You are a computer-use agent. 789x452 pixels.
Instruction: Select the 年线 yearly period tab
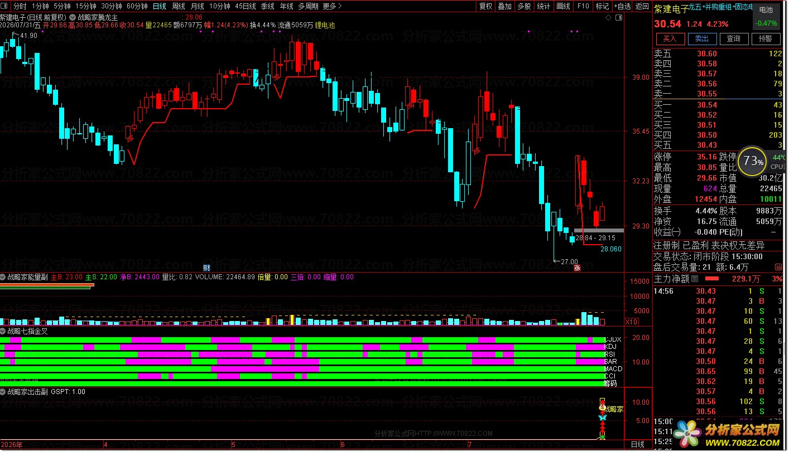click(287, 6)
